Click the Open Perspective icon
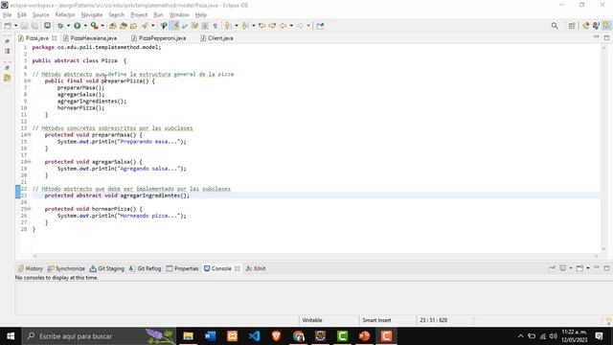 (572, 26)
